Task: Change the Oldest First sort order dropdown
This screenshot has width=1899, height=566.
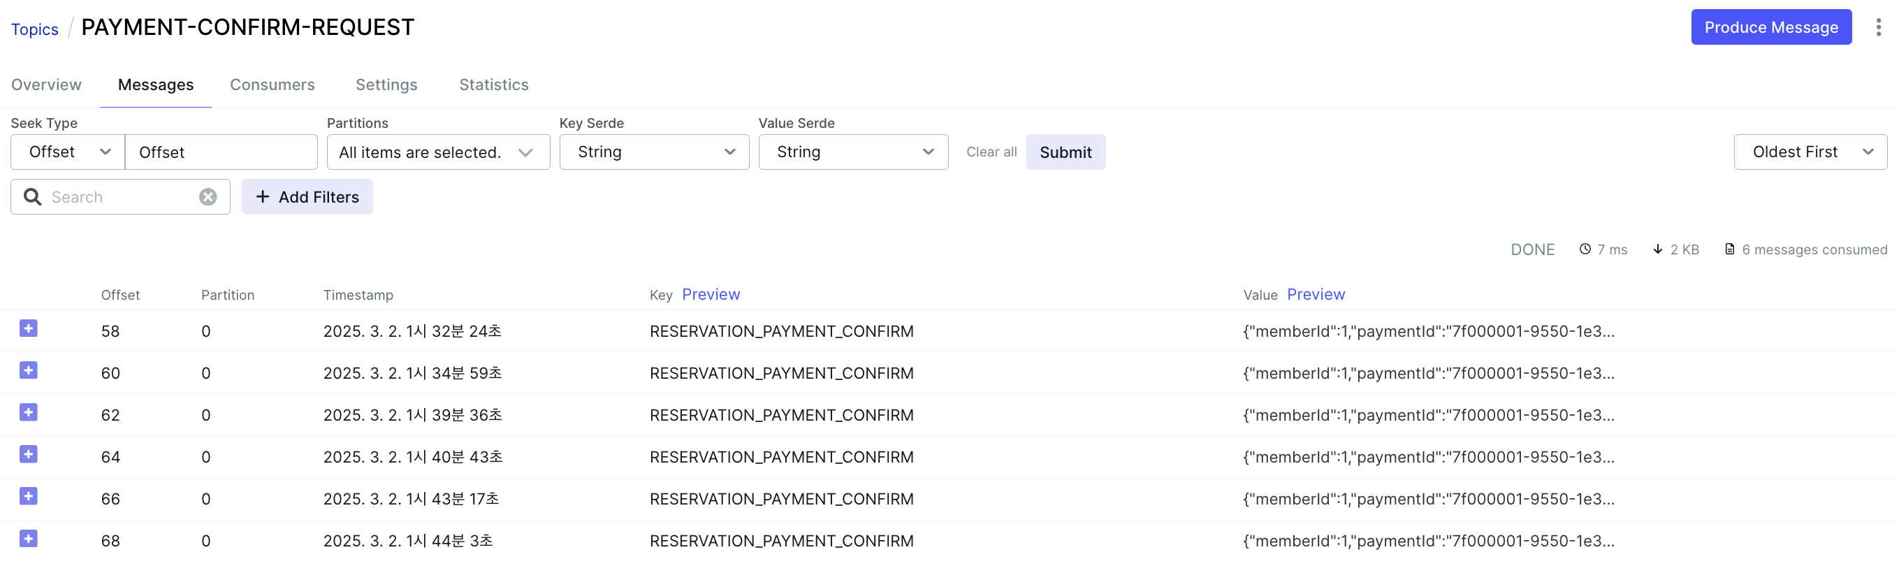Action: click(x=1810, y=152)
